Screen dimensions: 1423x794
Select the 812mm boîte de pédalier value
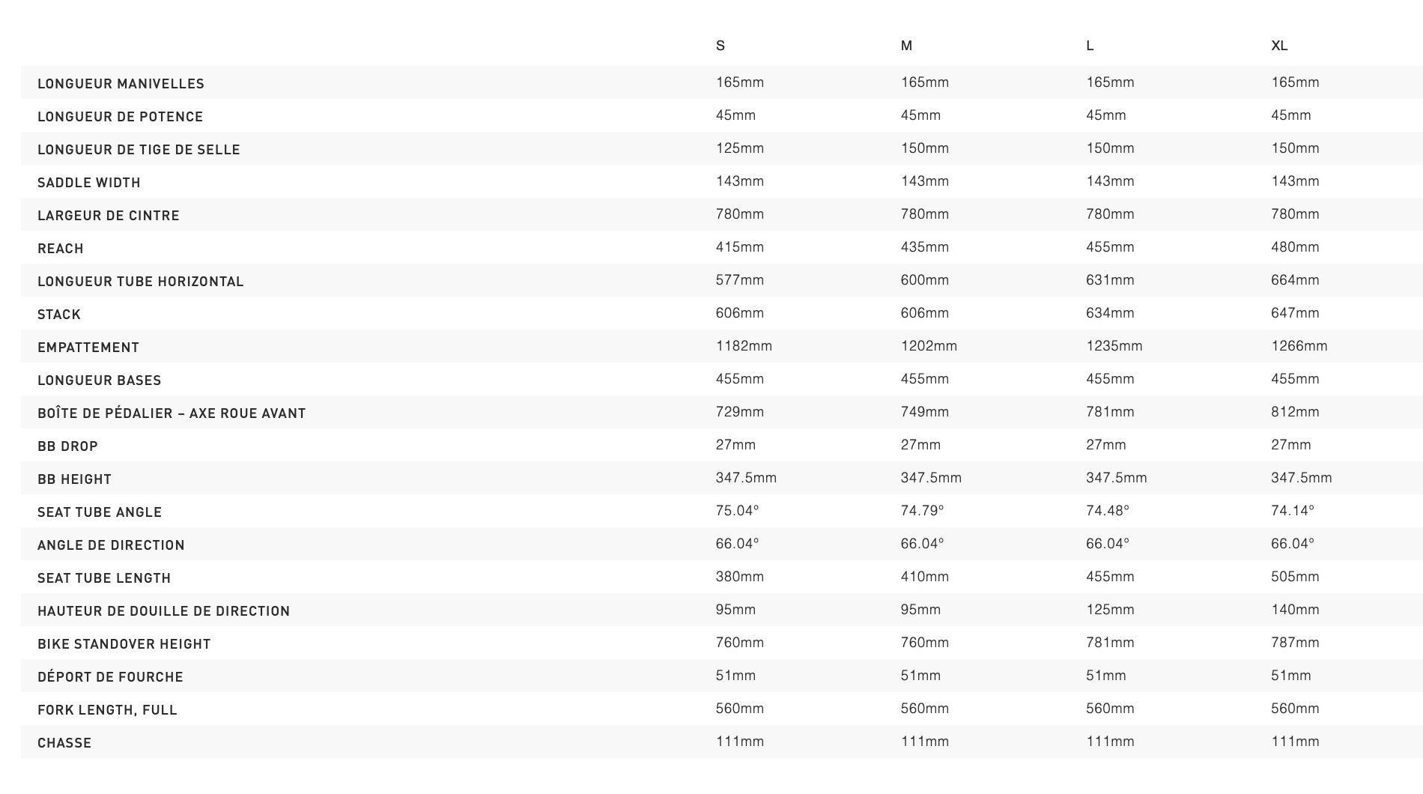[x=1295, y=412]
